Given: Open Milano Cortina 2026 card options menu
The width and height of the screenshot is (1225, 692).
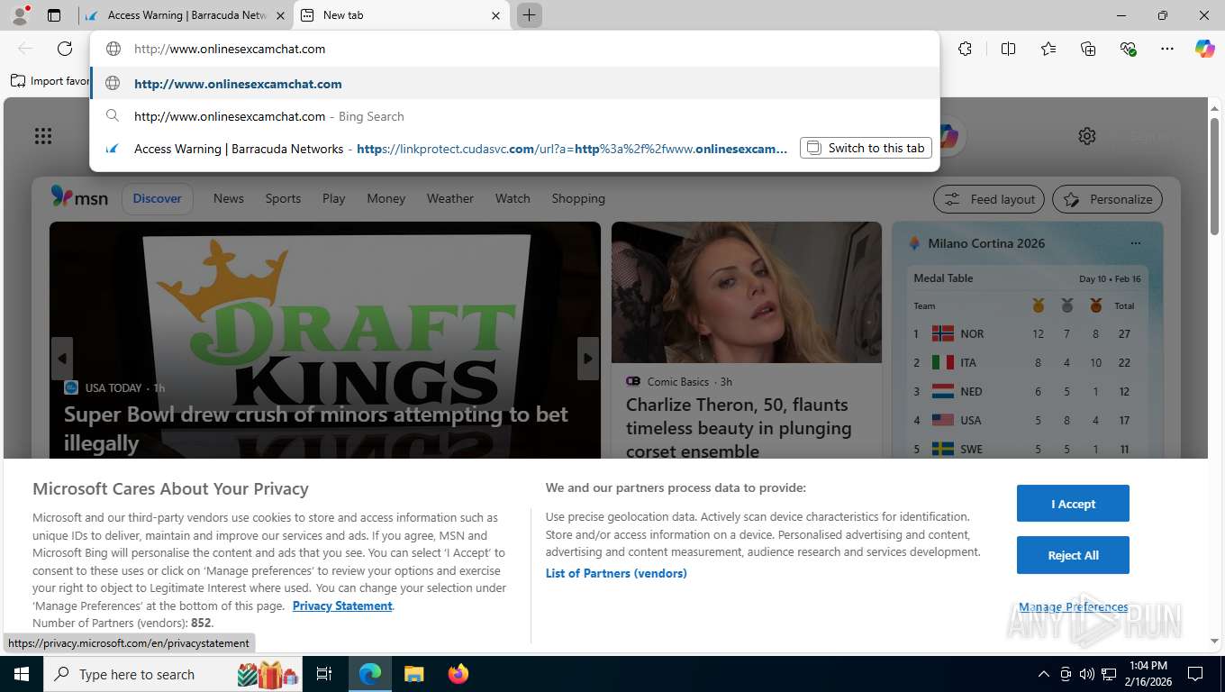Looking at the screenshot, I should pyautogui.click(x=1135, y=243).
